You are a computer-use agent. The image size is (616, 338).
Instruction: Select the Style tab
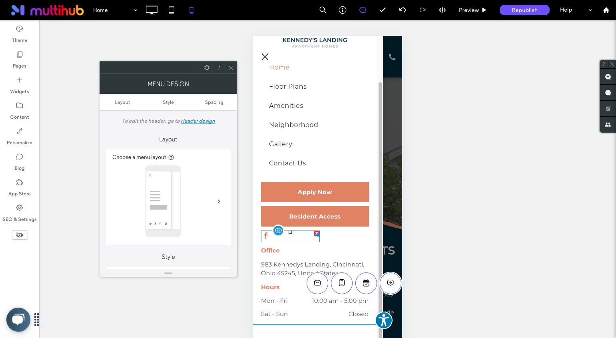pos(168,102)
